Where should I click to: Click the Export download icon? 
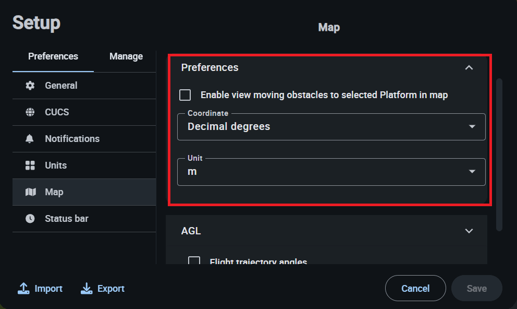tap(87, 289)
